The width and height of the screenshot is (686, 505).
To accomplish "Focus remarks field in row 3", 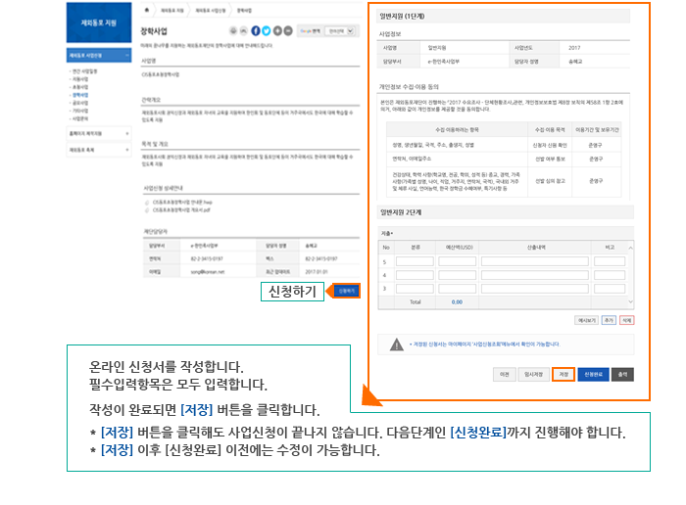I will tap(610, 289).
